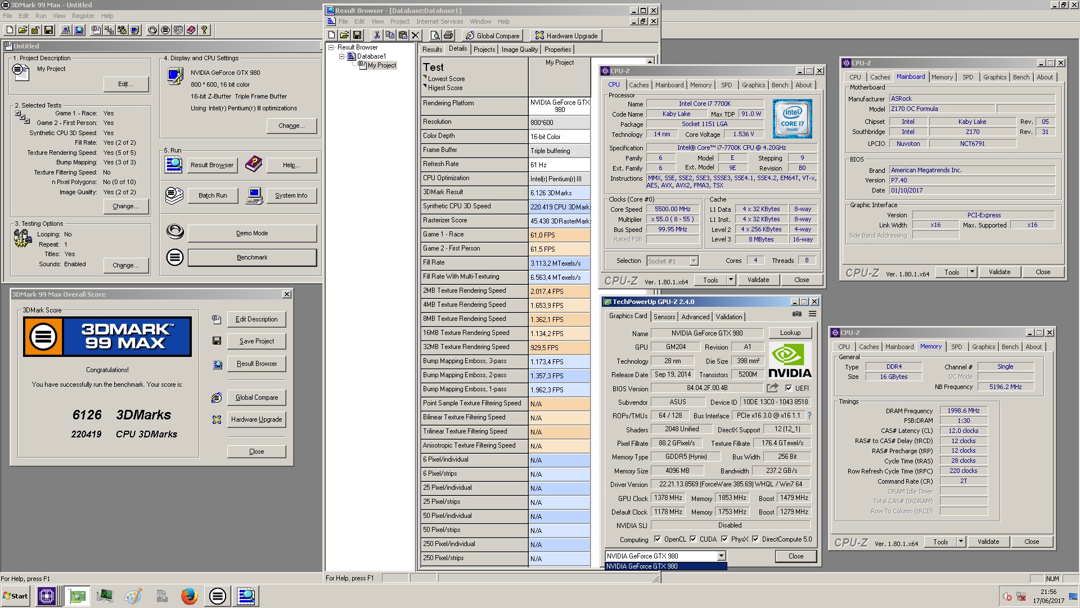Click System Info computer icon in 3DMark toolbar
Image resolution: width=1080 pixels, height=608 pixels.
66,30
